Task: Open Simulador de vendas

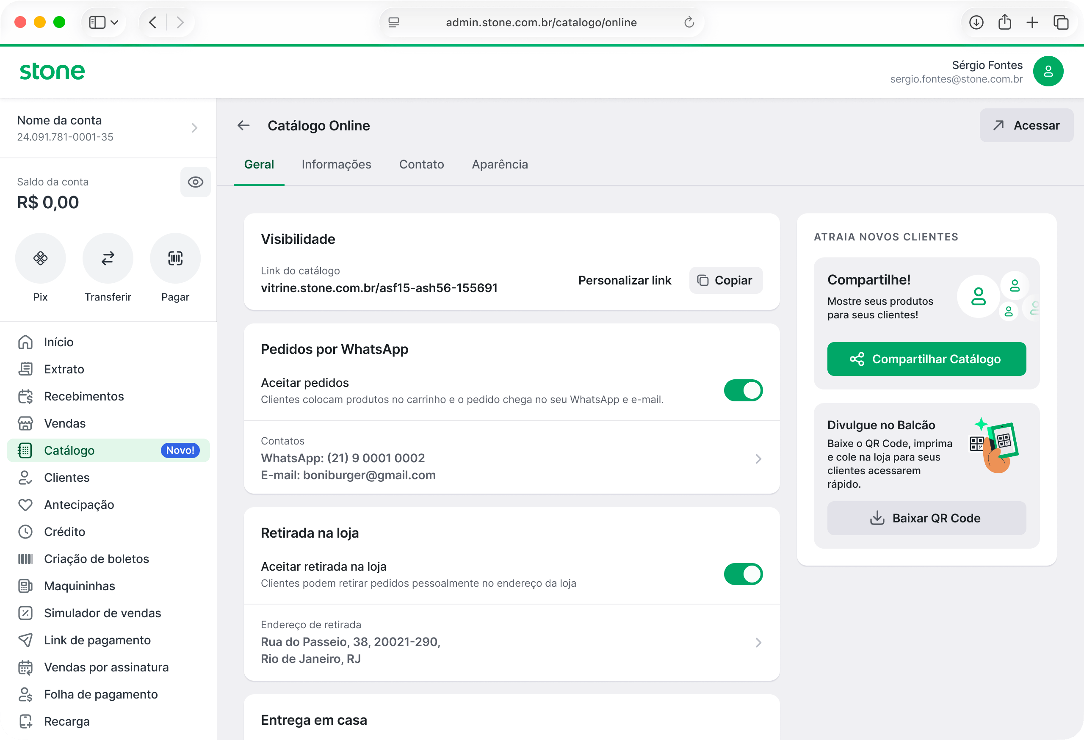Action: click(108, 612)
